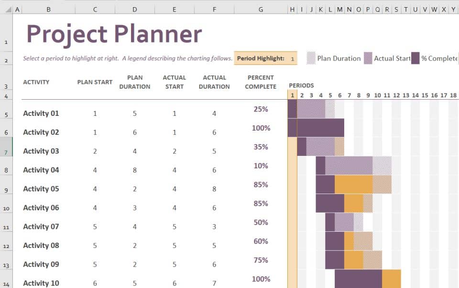Select Actual Duration value for Activity 03

coord(214,151)
